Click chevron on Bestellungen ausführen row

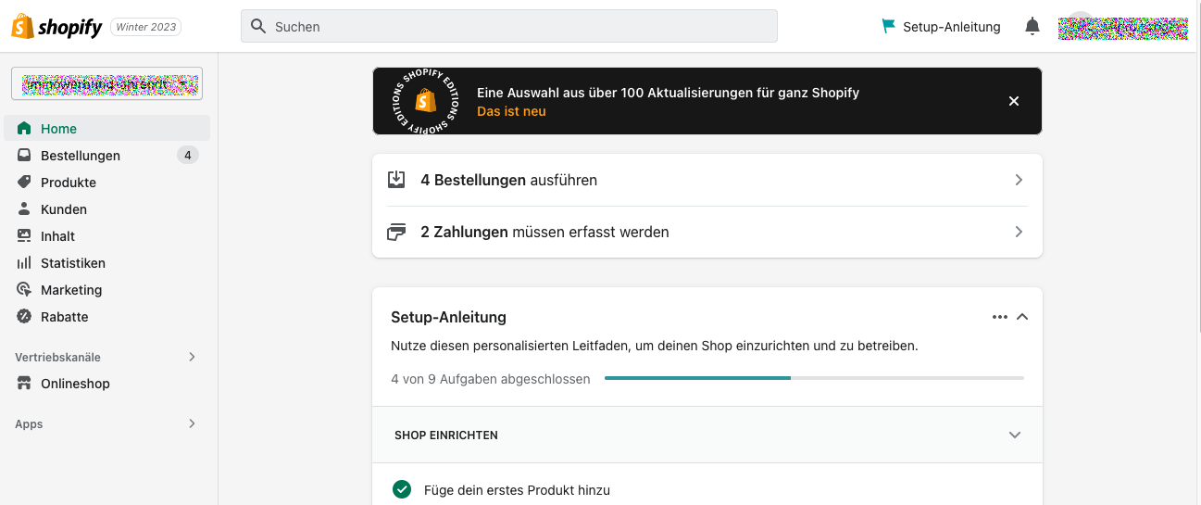(1019, 180)
